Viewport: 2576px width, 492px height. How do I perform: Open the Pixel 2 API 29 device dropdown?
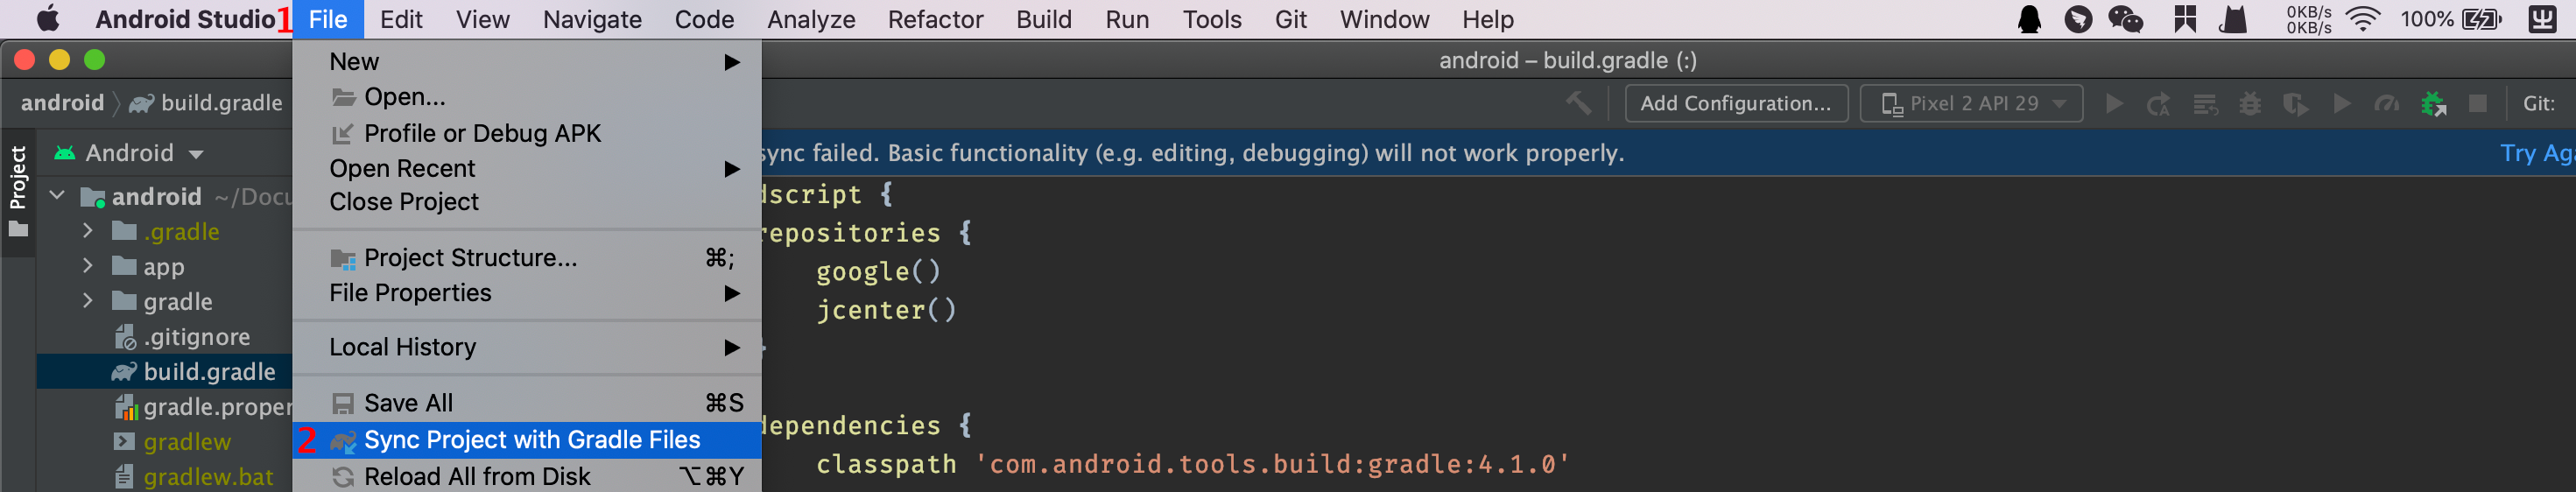(1971, 104)
